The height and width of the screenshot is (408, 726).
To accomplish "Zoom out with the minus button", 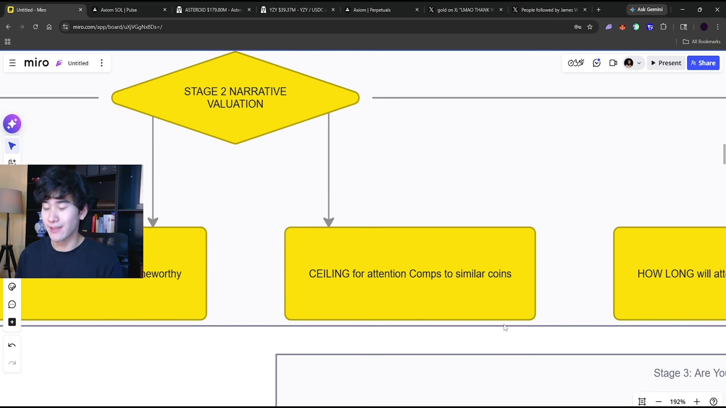I will [659, 402].
